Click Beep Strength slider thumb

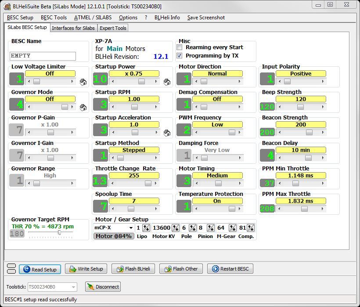300,107
